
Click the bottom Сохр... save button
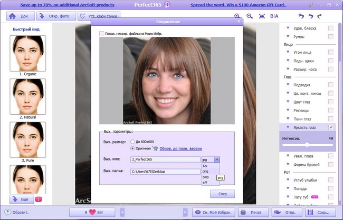pos(320,212)
